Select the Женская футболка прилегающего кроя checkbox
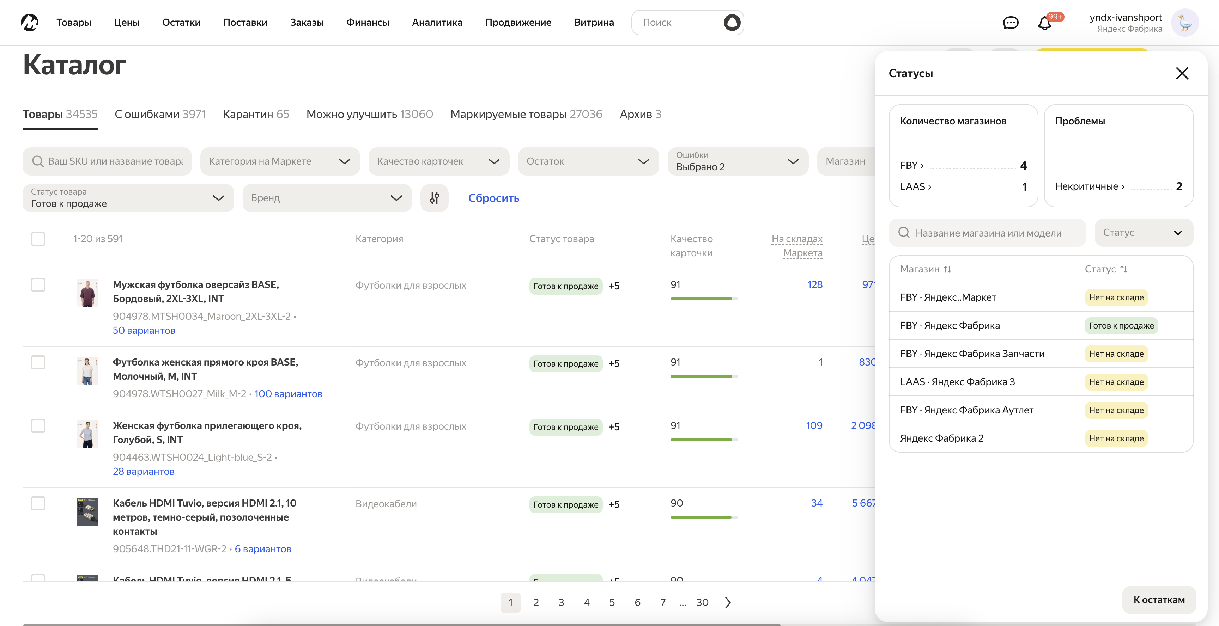Image resolution: width=1219 pixels, height=626 pixels. coord(38,425)
